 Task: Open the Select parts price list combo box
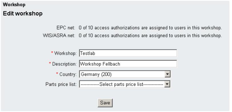point(125,84)
